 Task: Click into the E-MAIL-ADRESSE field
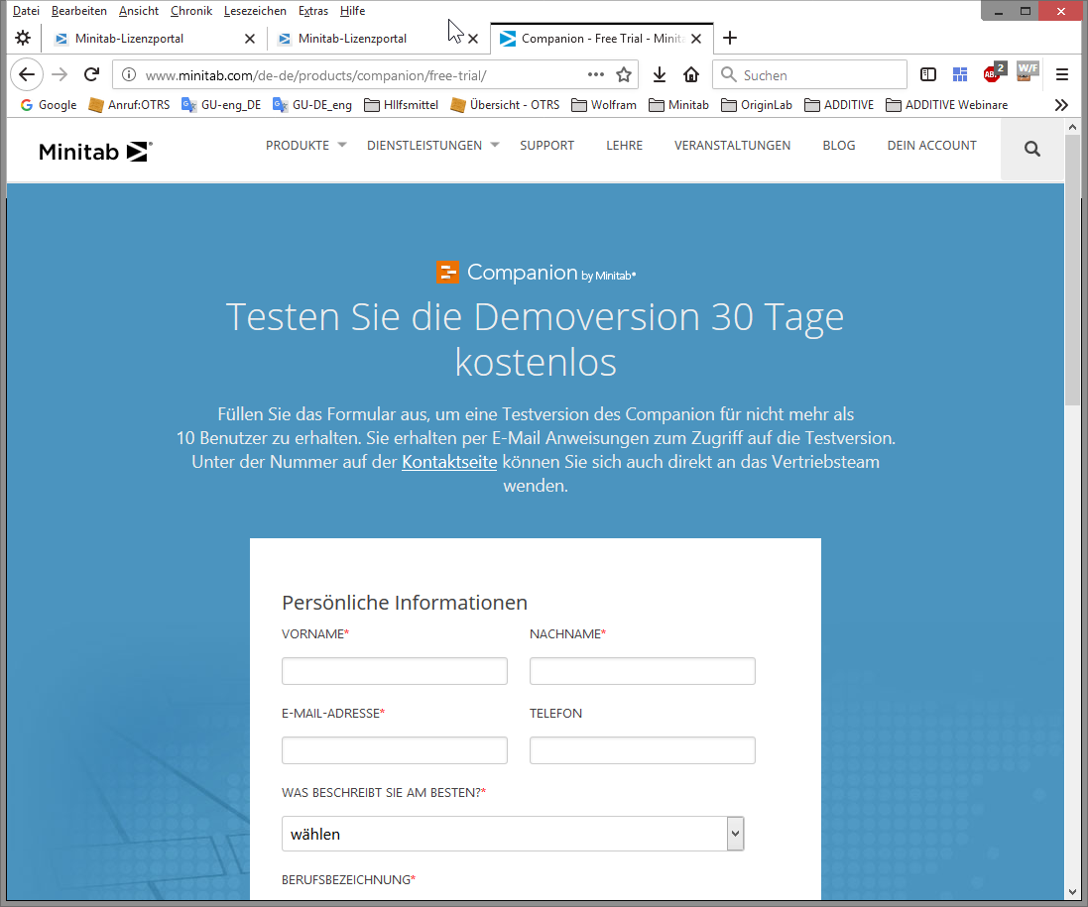394,749
